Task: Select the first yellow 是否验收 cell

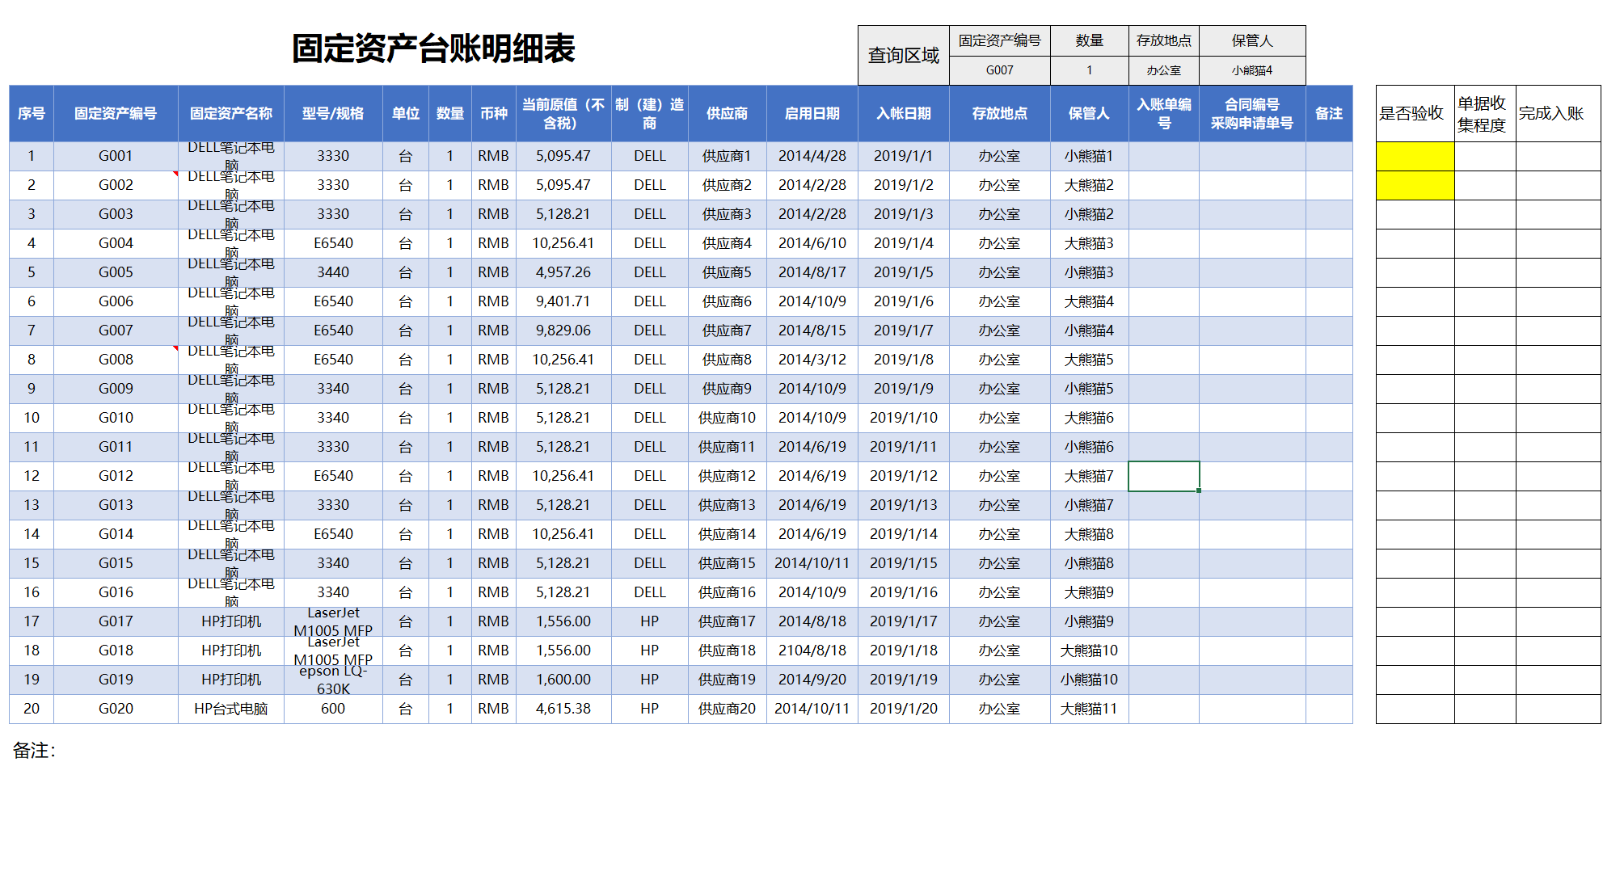Action: click(x=1415, y=156)
